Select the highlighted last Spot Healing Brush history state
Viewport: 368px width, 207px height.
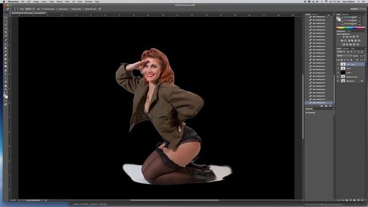pos(319,102)
